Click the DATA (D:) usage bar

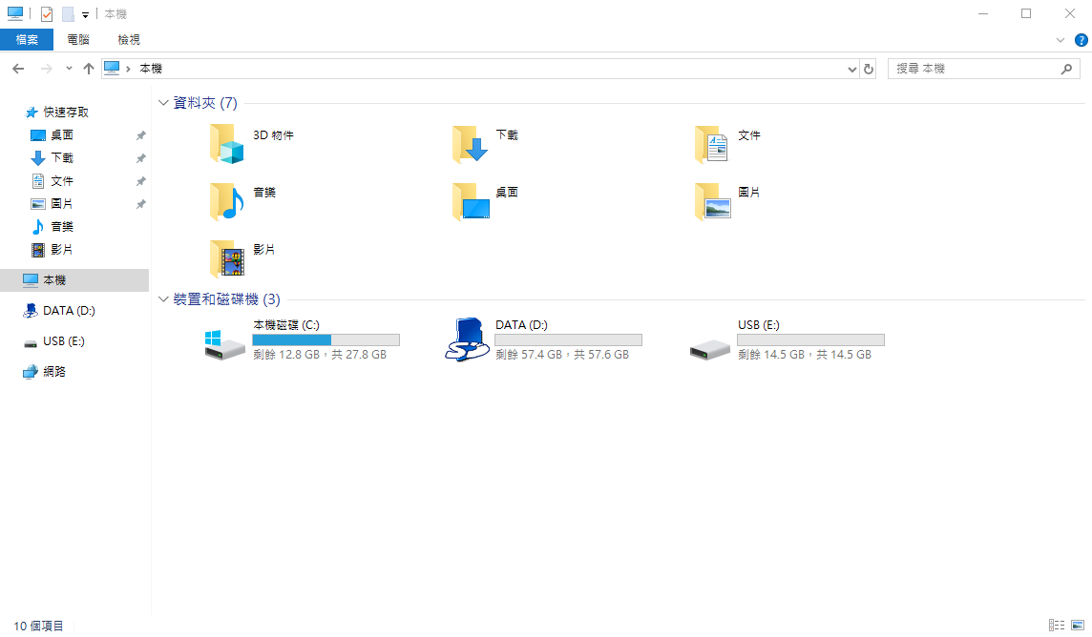click(568, 340)
